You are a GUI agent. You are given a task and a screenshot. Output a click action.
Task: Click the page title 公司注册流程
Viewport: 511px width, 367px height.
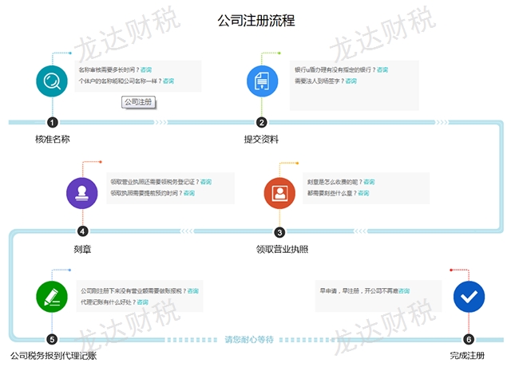tap(256, 21)
